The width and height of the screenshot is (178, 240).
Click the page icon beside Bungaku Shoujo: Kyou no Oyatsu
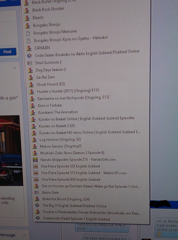[28, 41]
